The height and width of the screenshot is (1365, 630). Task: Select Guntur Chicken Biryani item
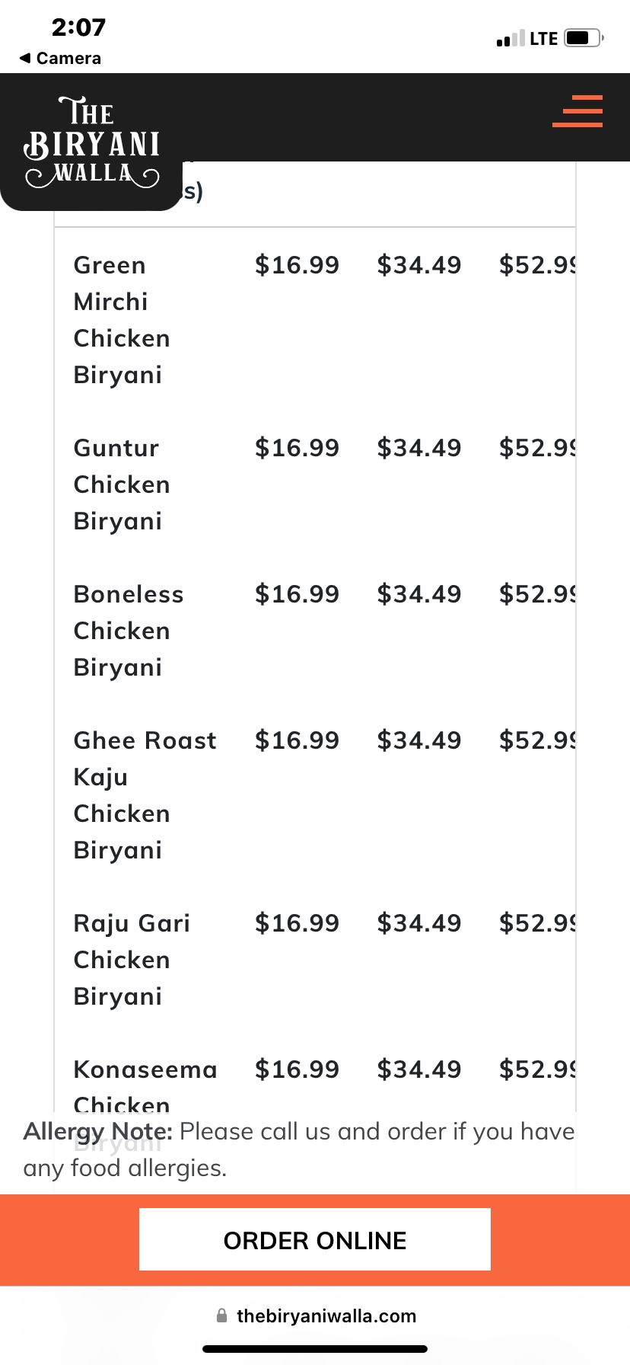point(122,484)
